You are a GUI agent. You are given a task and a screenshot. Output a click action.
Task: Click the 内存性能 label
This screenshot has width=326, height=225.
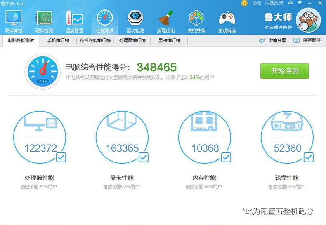pos(204,178)
